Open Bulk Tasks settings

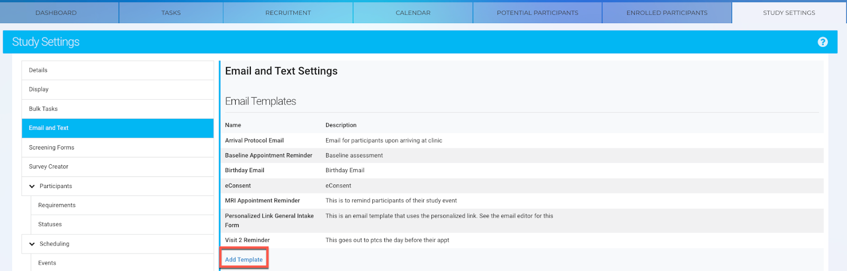118,109
